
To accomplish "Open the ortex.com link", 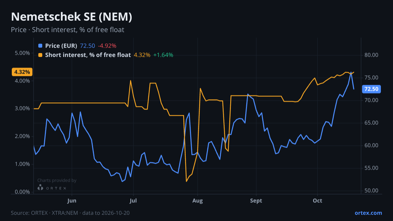I will 368,213.
